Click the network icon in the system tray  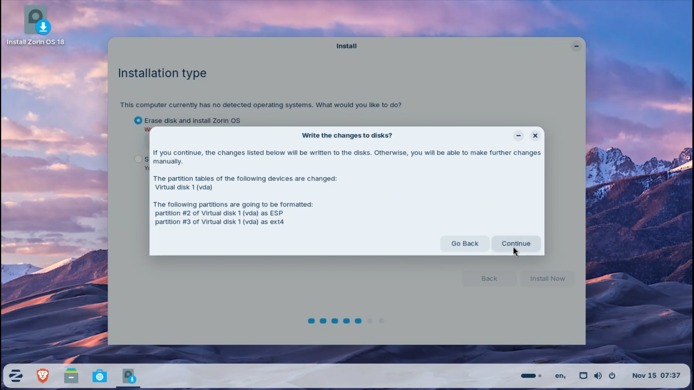583,376
